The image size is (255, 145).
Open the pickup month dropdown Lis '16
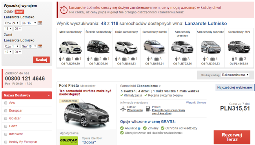pos(29,23)
